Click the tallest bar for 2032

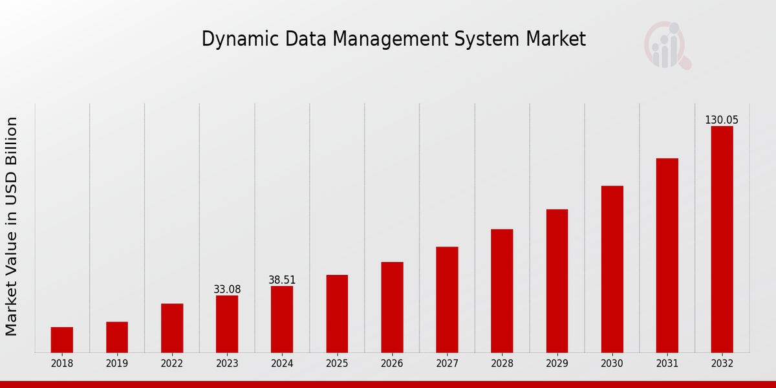(x=722, y=239)
